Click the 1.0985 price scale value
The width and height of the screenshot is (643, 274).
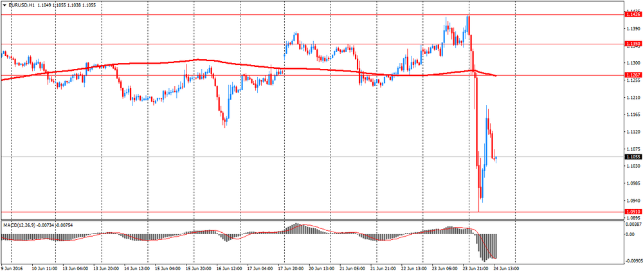(632, 184)
